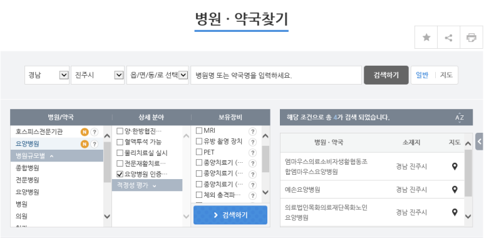Click the hospital or pharmacy name input field
The height and width of the screenshot is (238, 484).
click(x=276, y=75)
